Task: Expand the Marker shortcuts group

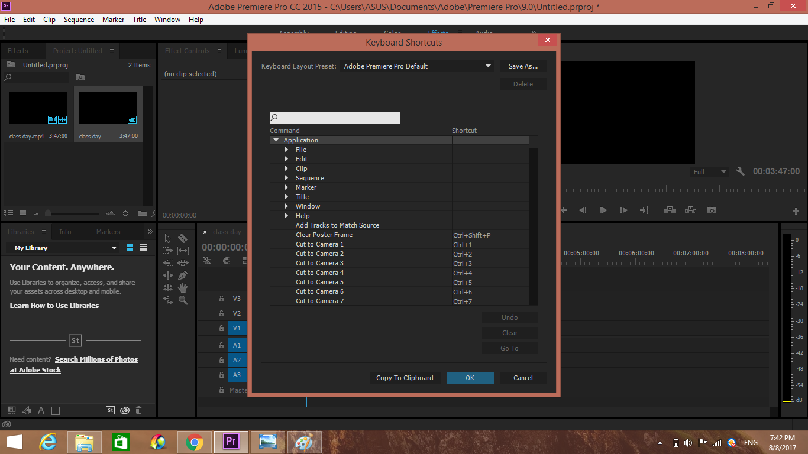Action: click(287, 187)
